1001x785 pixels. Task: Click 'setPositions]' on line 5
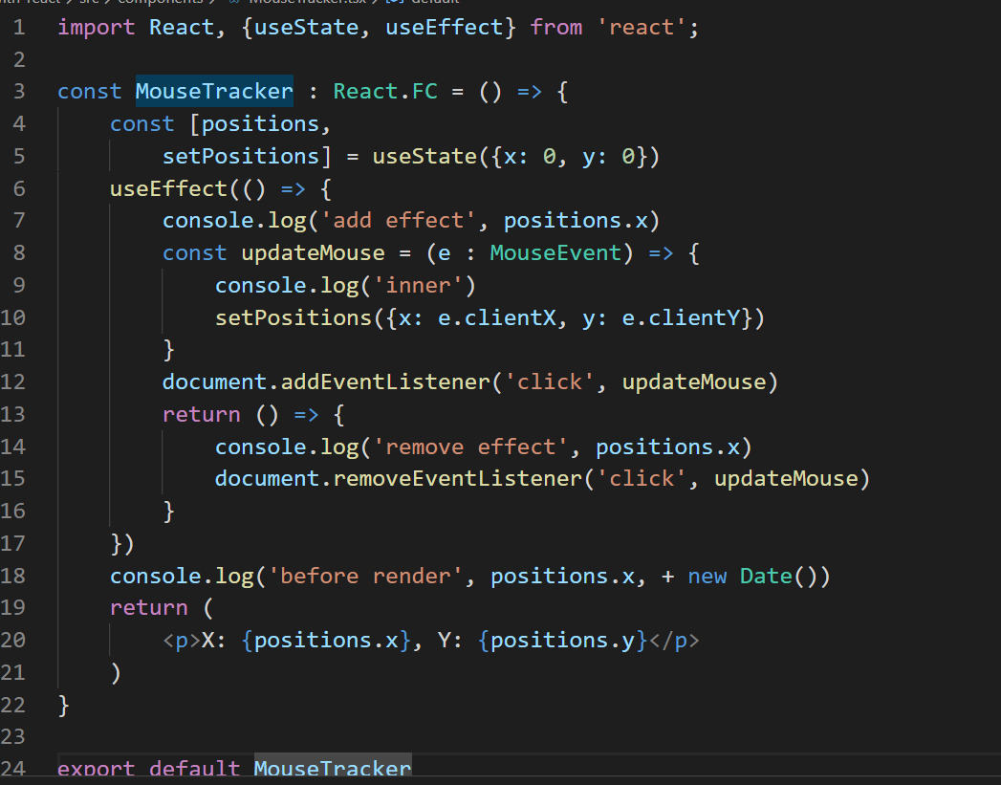coord(247,157)
